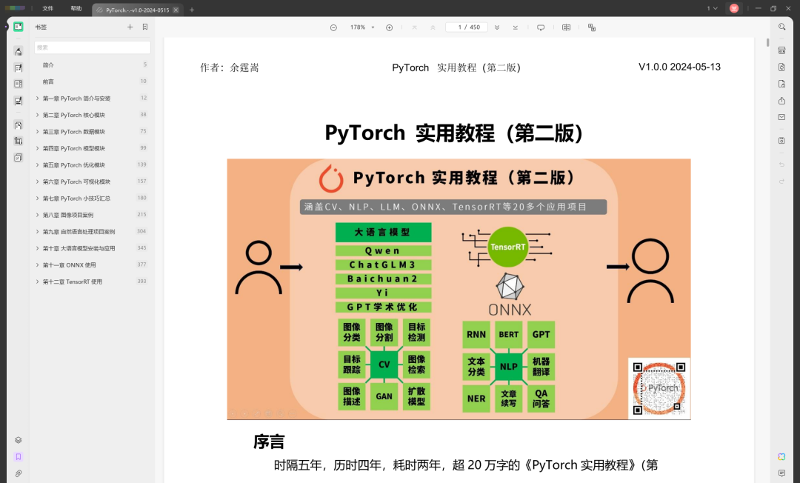This screenshot has width=800, height=483.
Task: Open the page display layout icon
Action: (567, 27)
